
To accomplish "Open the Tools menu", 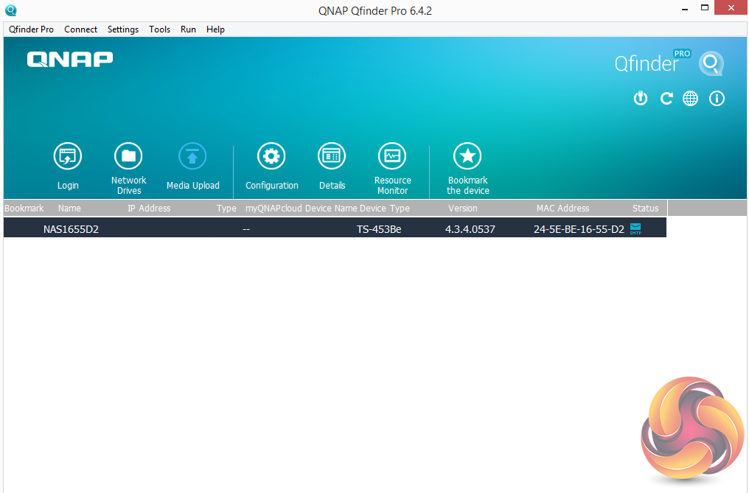I will click(159, 29).
